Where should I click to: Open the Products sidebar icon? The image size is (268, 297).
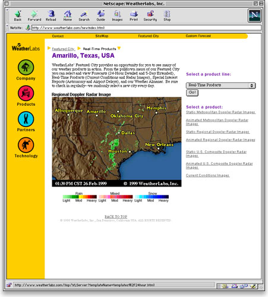coord(26,93)
